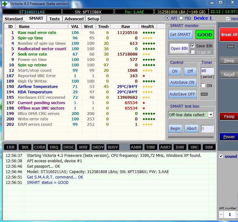Click red health dot for Current pending sectors
Viewport: 238px width, 222px height.
pos(144,103)
